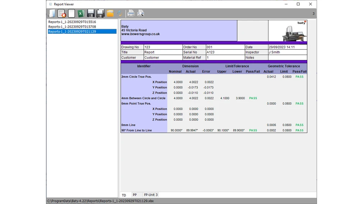Switch to the PP sheet tab
Image resolution: width=363 pixels, height=204 pixels.
tap(135, 195)
